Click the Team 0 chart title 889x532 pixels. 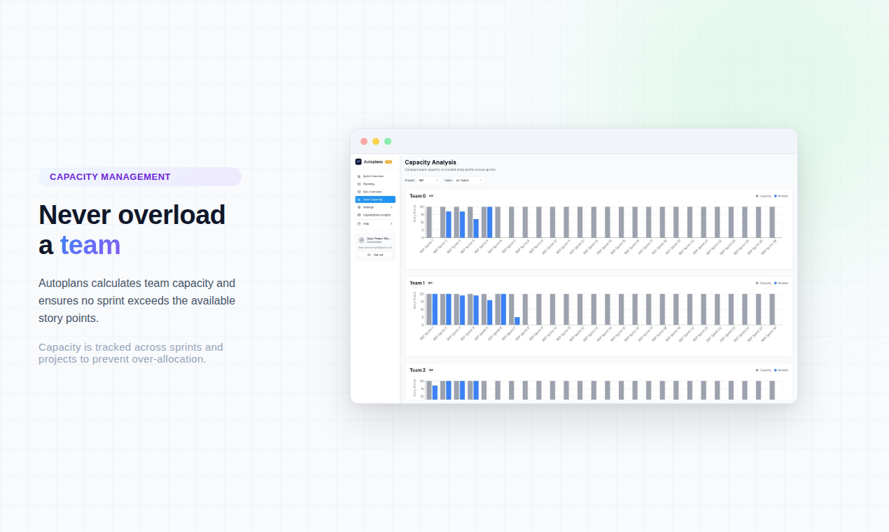tap(418, 196)
